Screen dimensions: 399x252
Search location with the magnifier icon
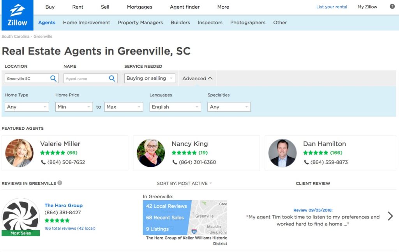coord(53,78)
